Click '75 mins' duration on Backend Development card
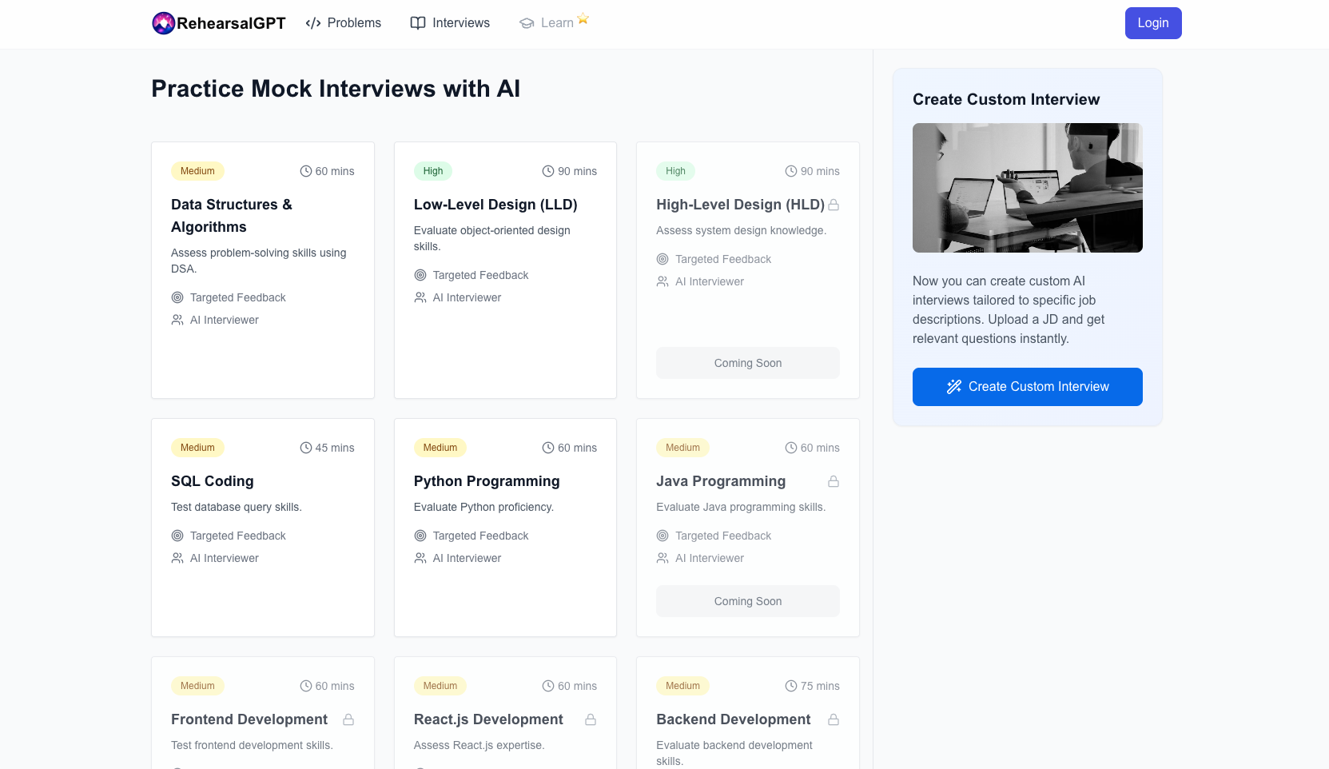1329x769 pixels. click(x=820, y=686)
